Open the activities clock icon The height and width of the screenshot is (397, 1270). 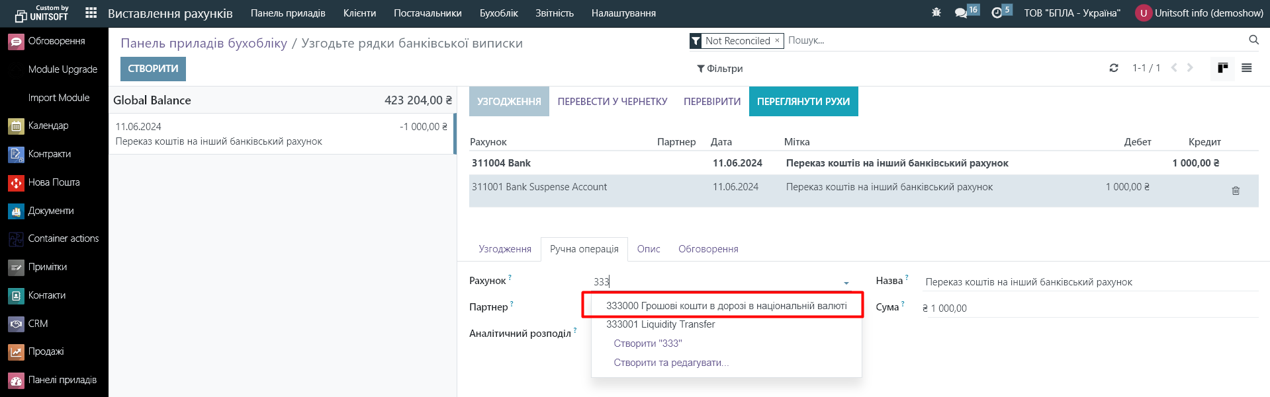coord(997,13)
